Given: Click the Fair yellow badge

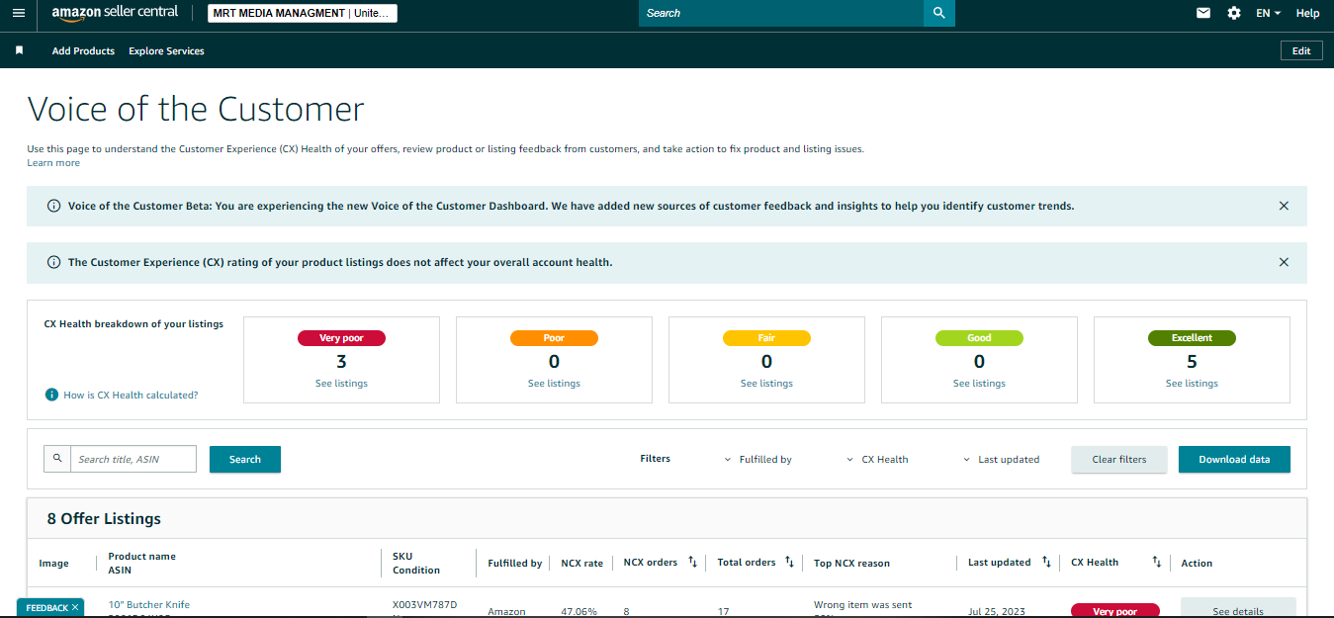Looking at the screenshot, I should pyautogui.click(x=766, y=338).
